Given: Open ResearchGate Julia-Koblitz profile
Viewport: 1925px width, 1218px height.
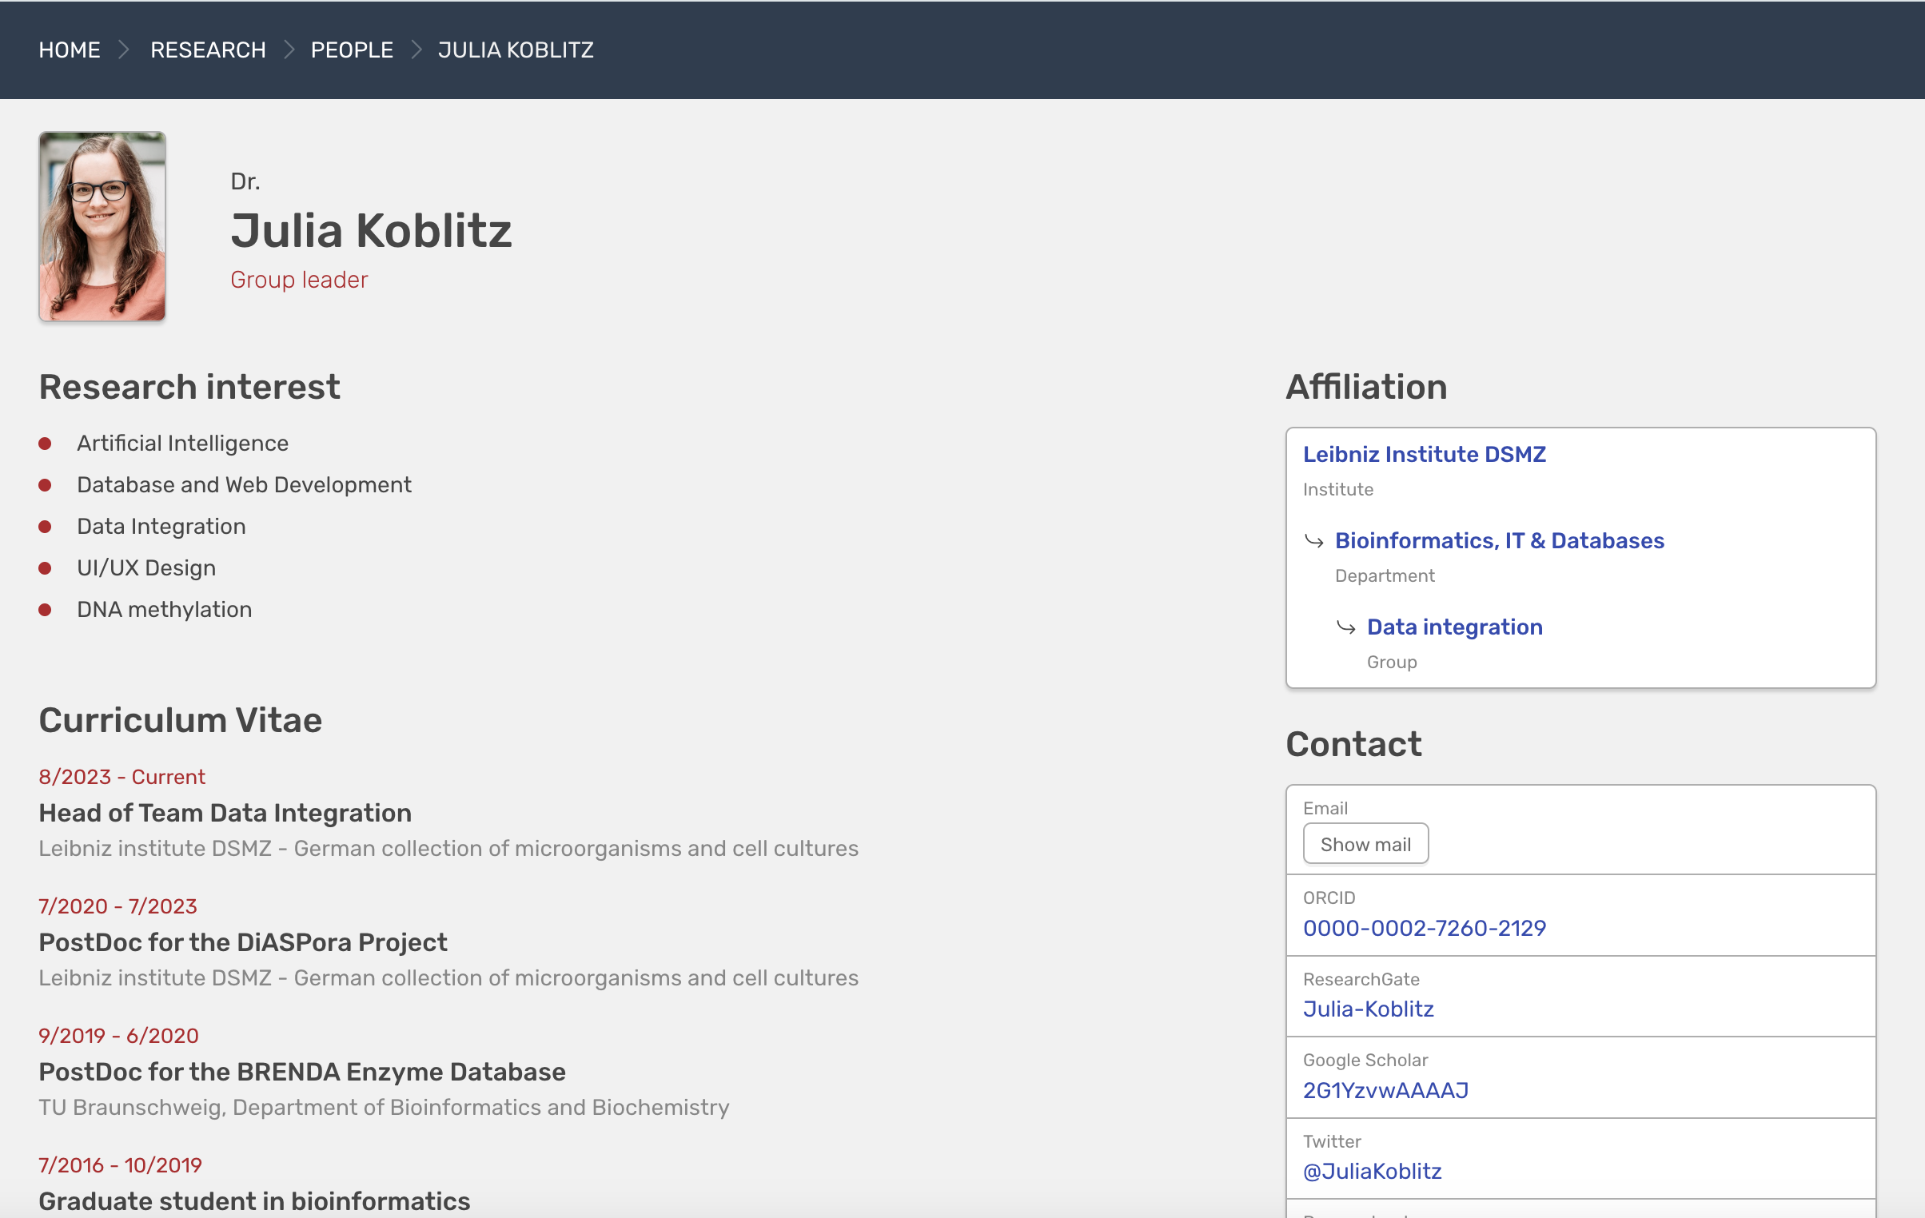Looking at the screenshot, I should coord(1368,1009).
